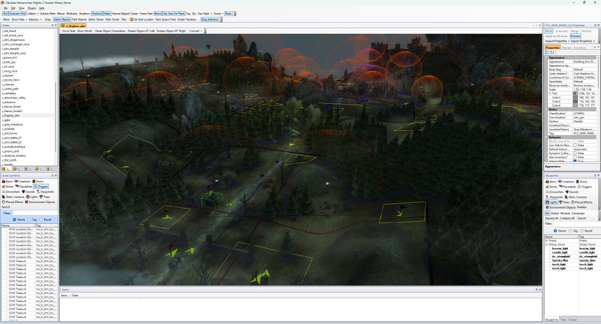
Task: Open the Sound dropdown in toolbar
Action: pos(217,13)
